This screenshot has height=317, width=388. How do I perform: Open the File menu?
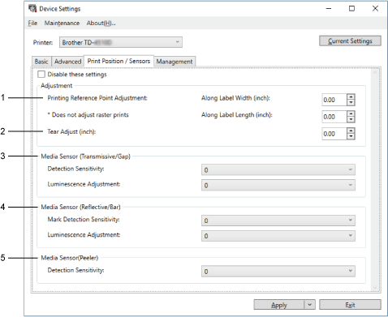pos(32,24)
